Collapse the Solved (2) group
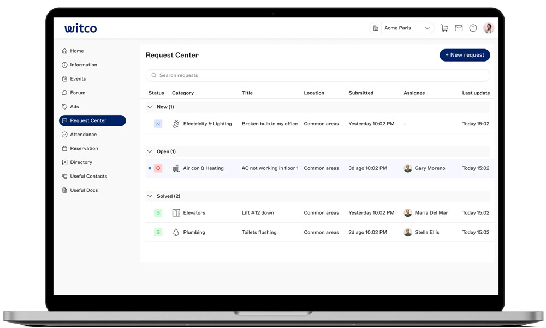This screenshot has height=328, width=546. point(150,196)
